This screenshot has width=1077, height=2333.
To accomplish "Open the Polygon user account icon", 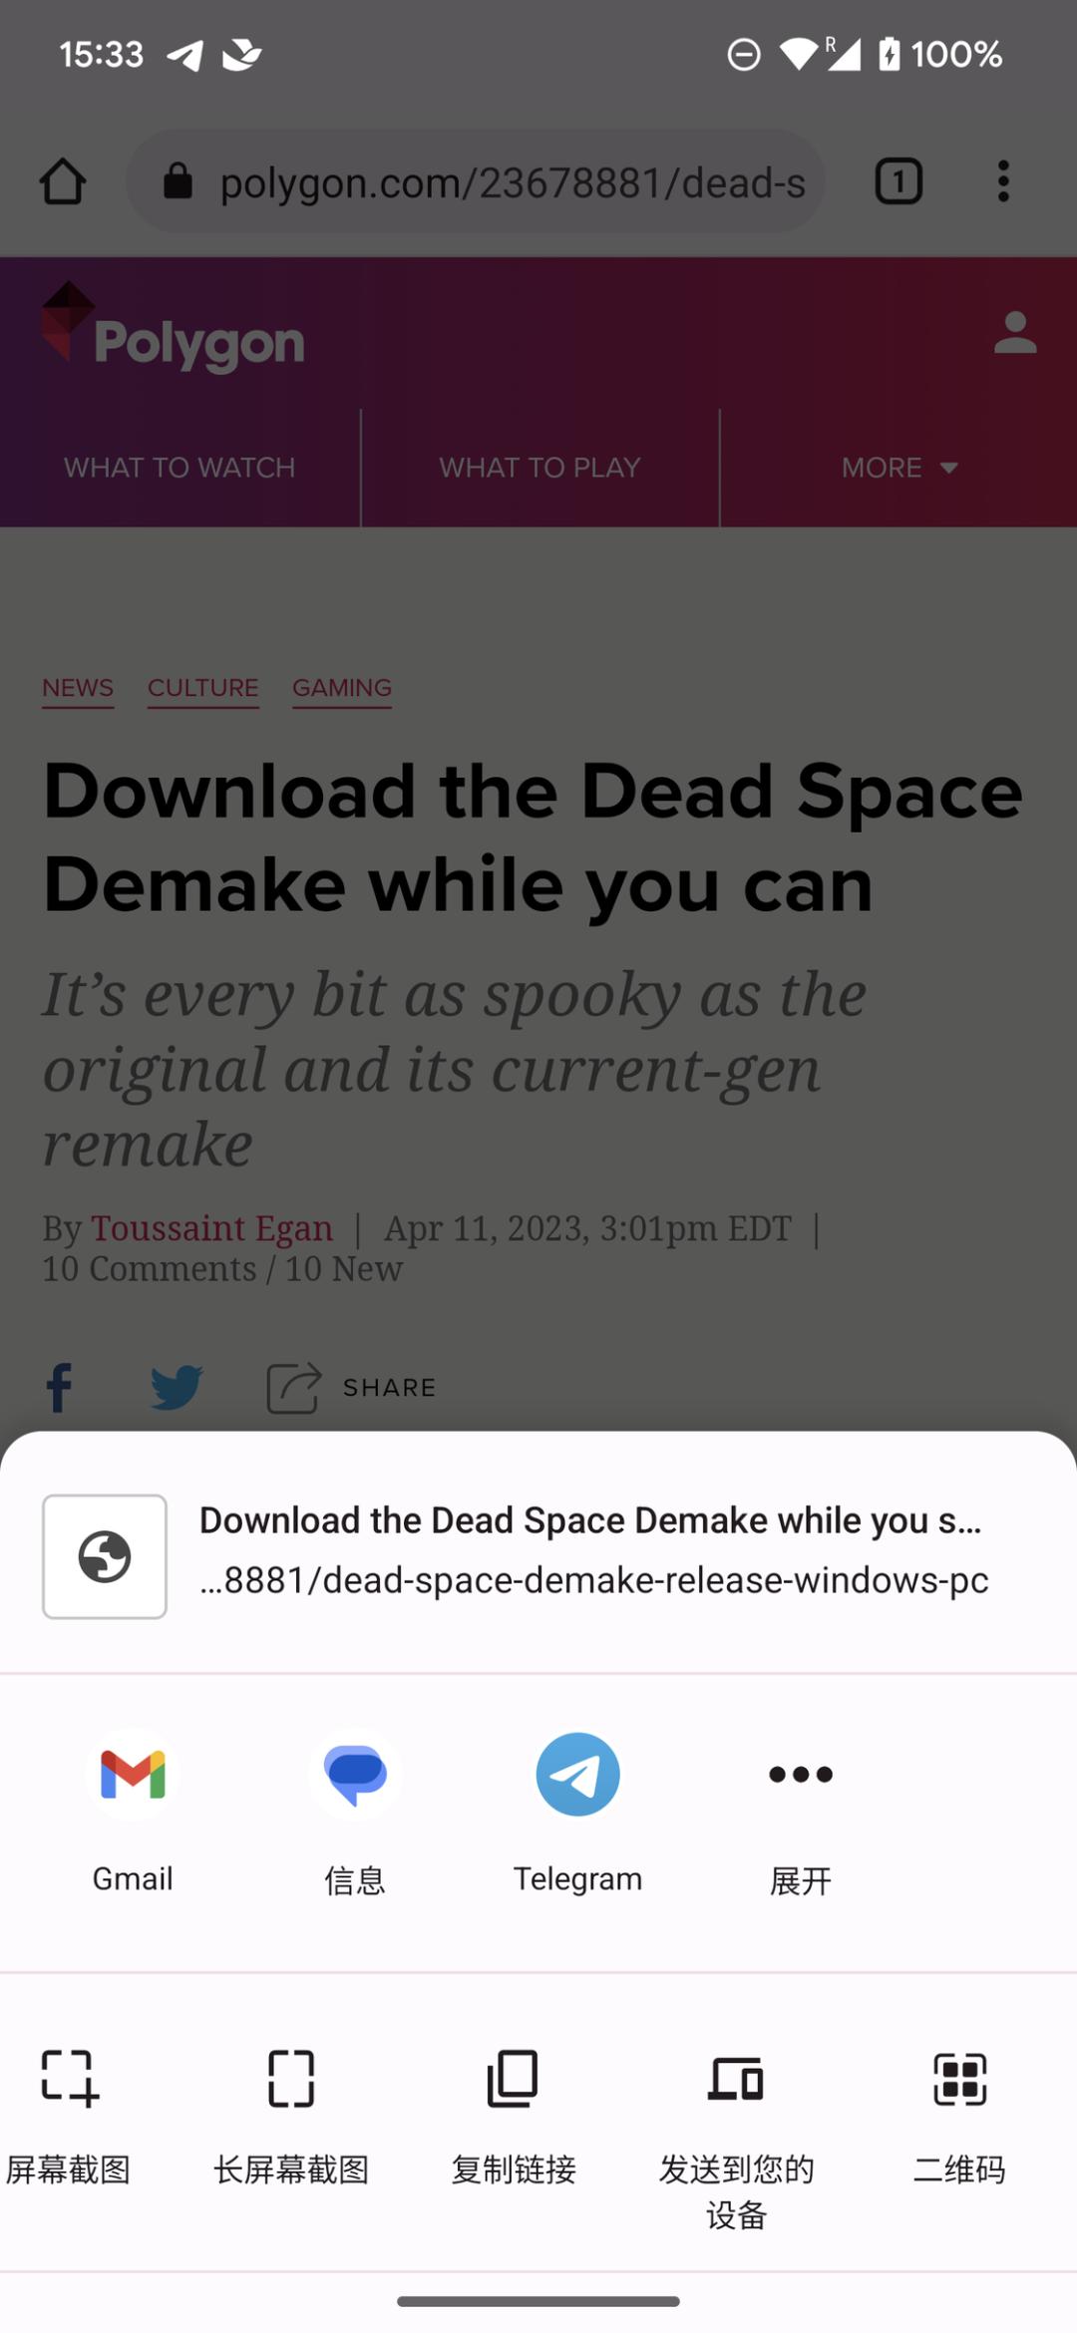I will 1015,333.
